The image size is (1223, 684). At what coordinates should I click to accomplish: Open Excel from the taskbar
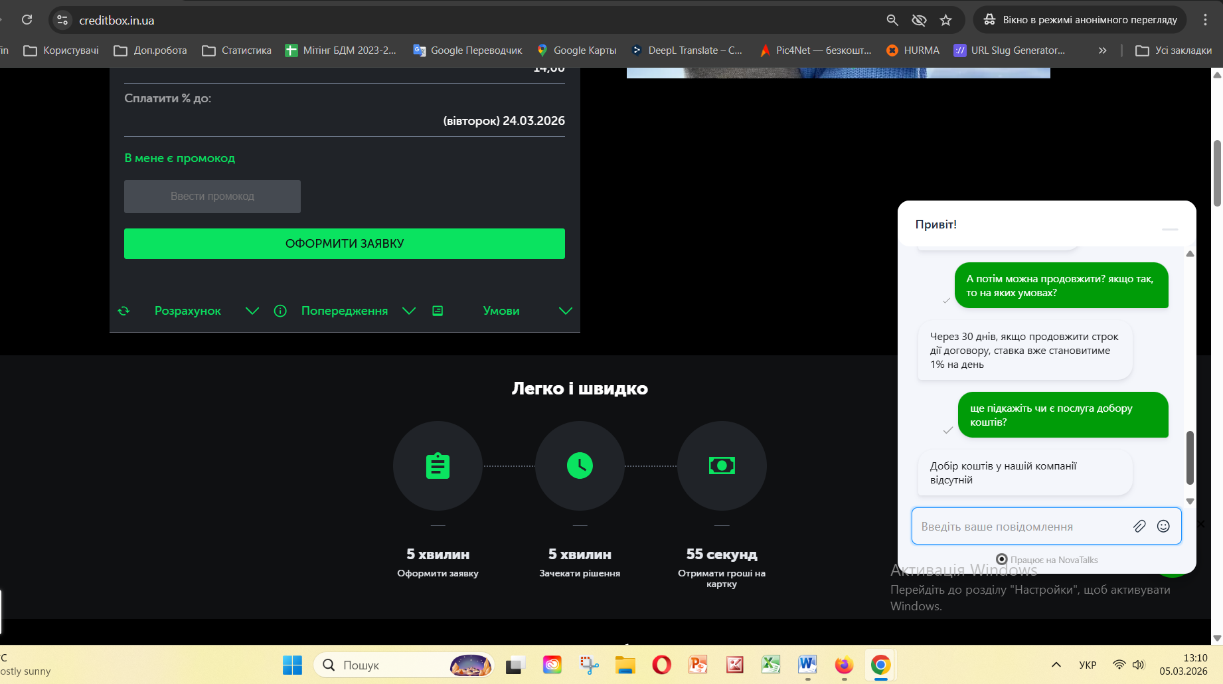point(772,665)
